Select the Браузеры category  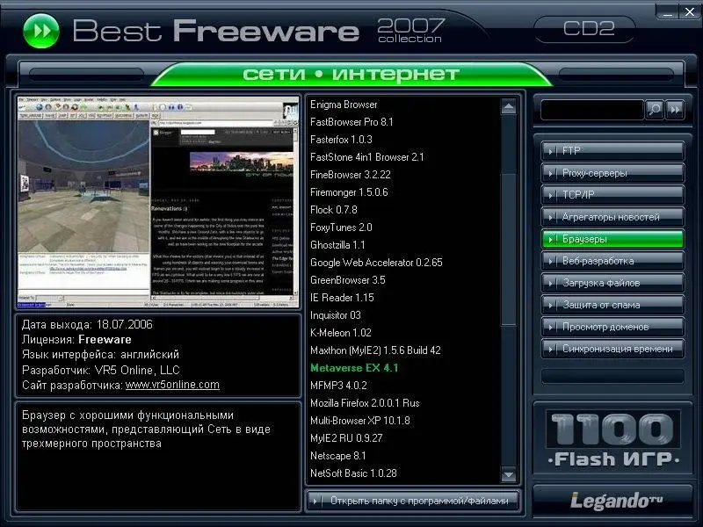(x=612, y=239)
